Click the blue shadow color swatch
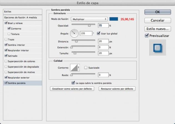The height and width of the screenshot is (124, 175). [114, 19]
